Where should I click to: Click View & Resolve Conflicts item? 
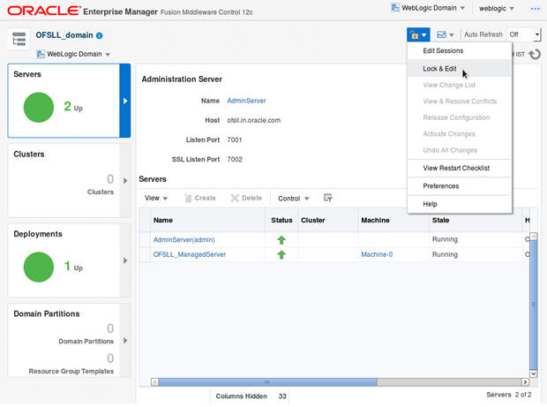[459, 102]
